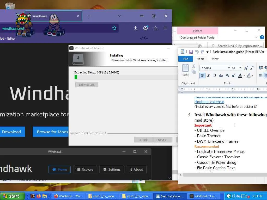Open About in the Windhawk app
This screenshot has width=267, height=200.
pos(137,169)
